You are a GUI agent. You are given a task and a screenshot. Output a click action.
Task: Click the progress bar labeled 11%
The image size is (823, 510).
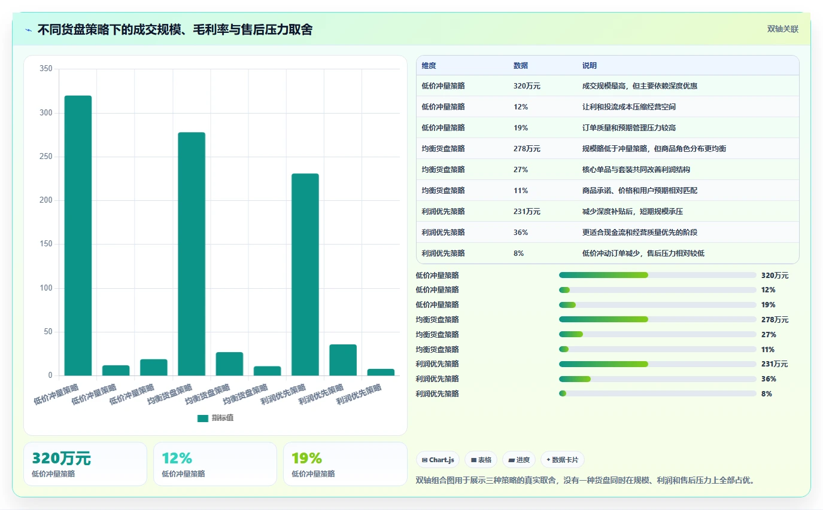click(658, 349)
